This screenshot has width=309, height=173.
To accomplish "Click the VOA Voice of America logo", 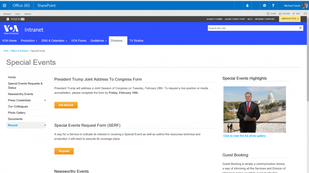I will click(11, 29).
